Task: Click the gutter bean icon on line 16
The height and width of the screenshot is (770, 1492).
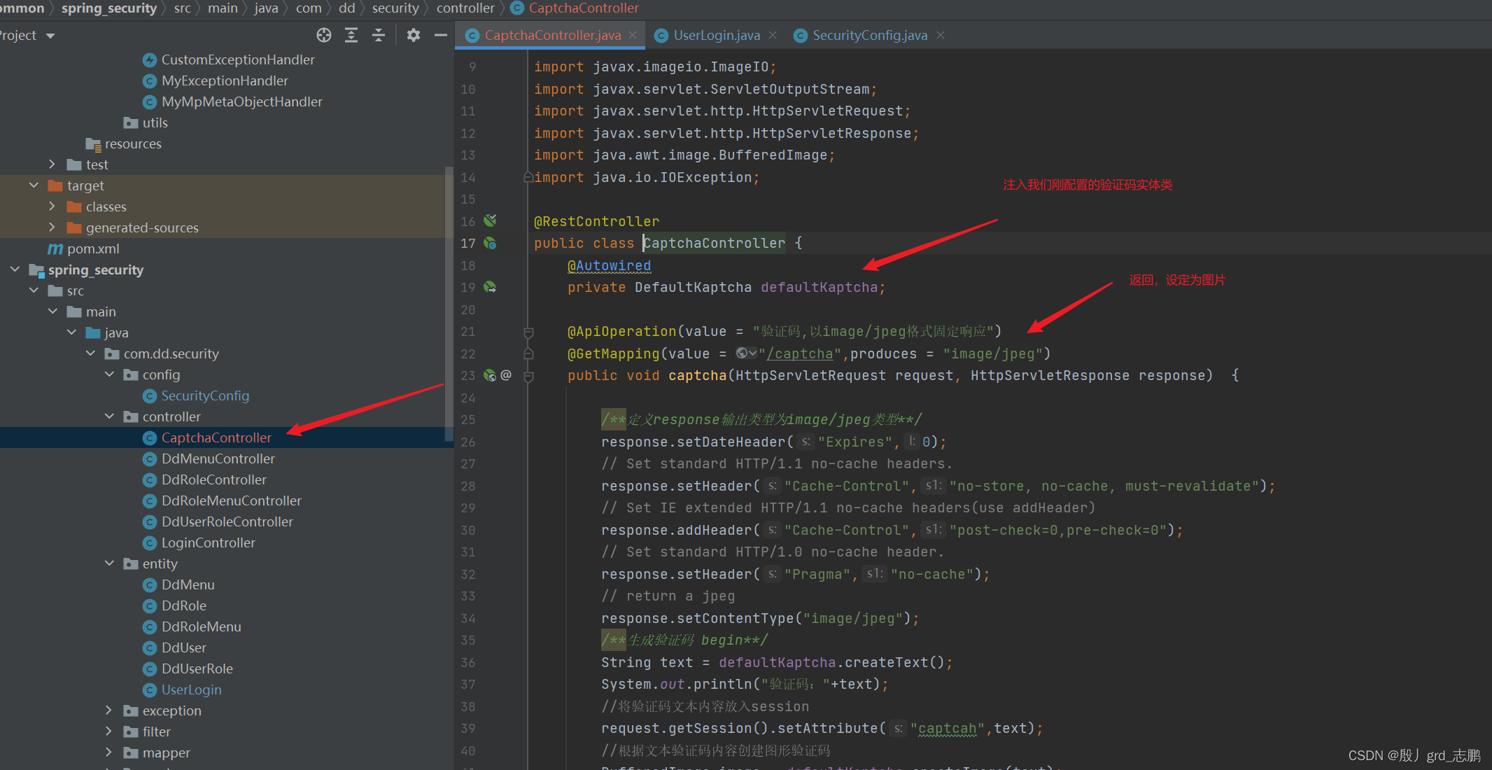Action: coord(490,220)
